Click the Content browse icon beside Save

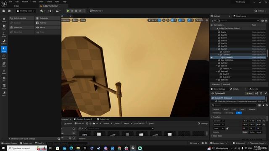pos(10,11)
